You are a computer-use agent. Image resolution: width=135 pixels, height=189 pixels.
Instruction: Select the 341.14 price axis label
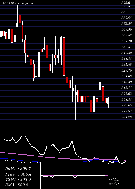127,59
